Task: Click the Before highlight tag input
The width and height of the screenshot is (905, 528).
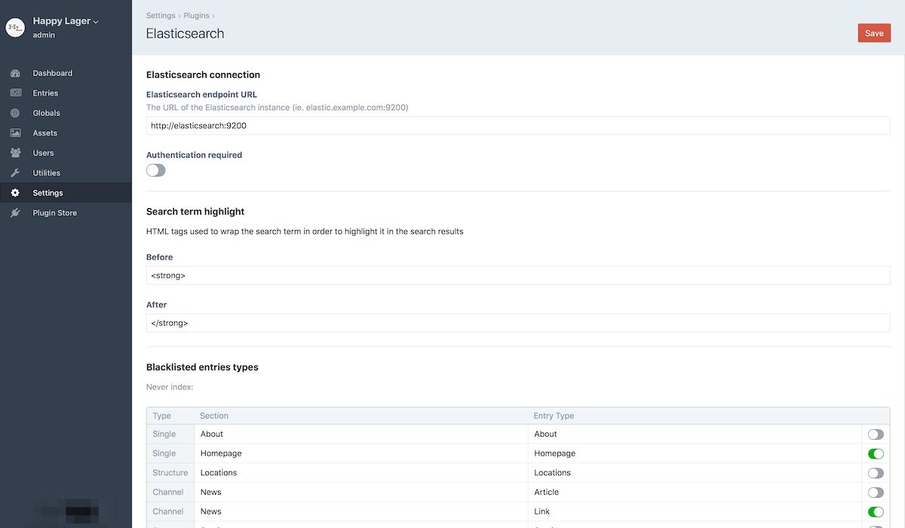Action: pos(518,275)
